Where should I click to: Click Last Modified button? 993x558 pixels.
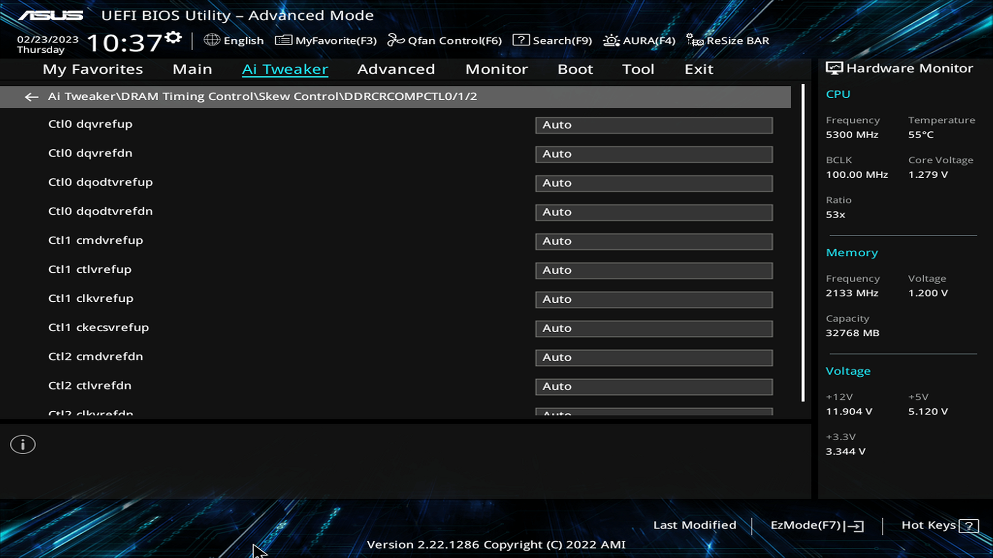[x=694, y=524]
